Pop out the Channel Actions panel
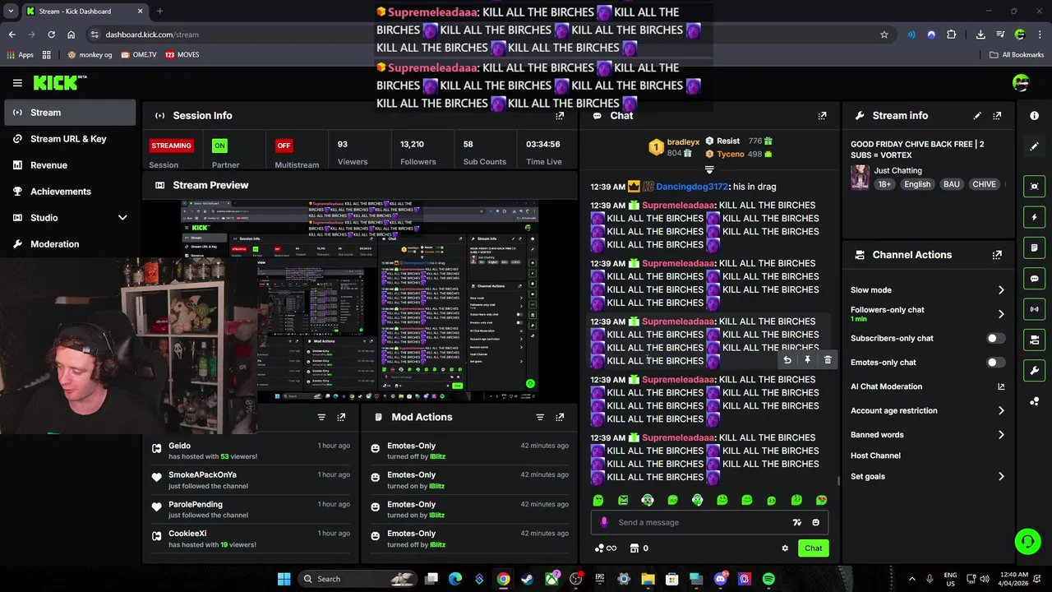1052x592 pixels. [x=997, y=255]
